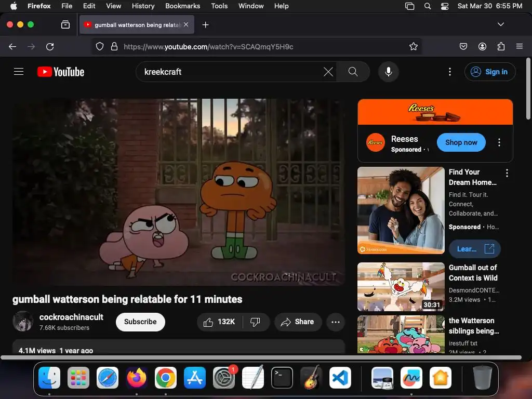Click the Reese's banner ad image
Image resolution: width=532 pixels, height=399 pixels.
coord(435,112)
